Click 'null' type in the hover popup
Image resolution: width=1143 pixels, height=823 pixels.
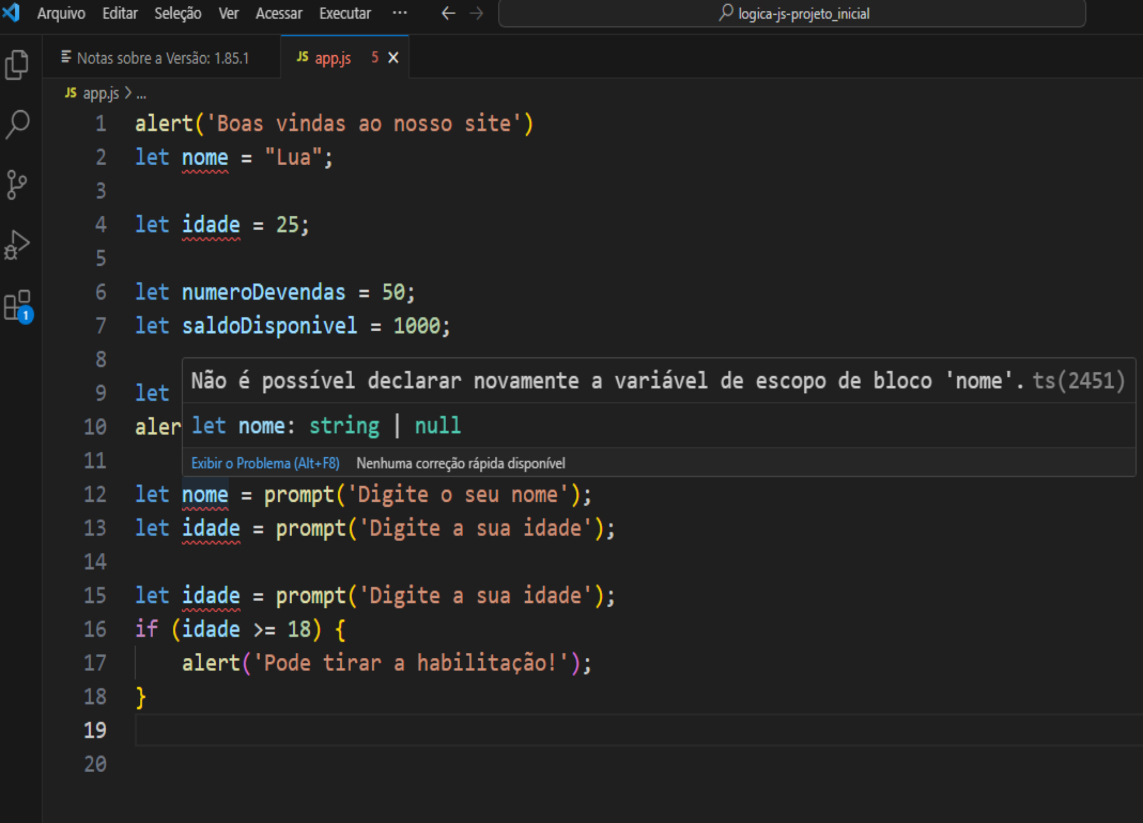pyautogui.click(x=437, y=426)
